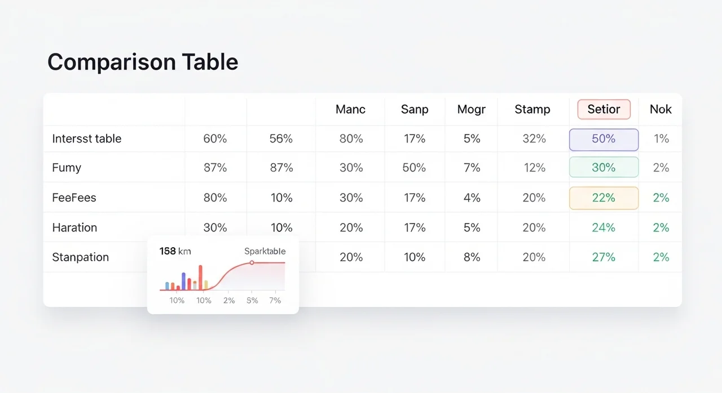Screen dimensions: 722x393
Task: Click the Haration row label
Action: 74,227
